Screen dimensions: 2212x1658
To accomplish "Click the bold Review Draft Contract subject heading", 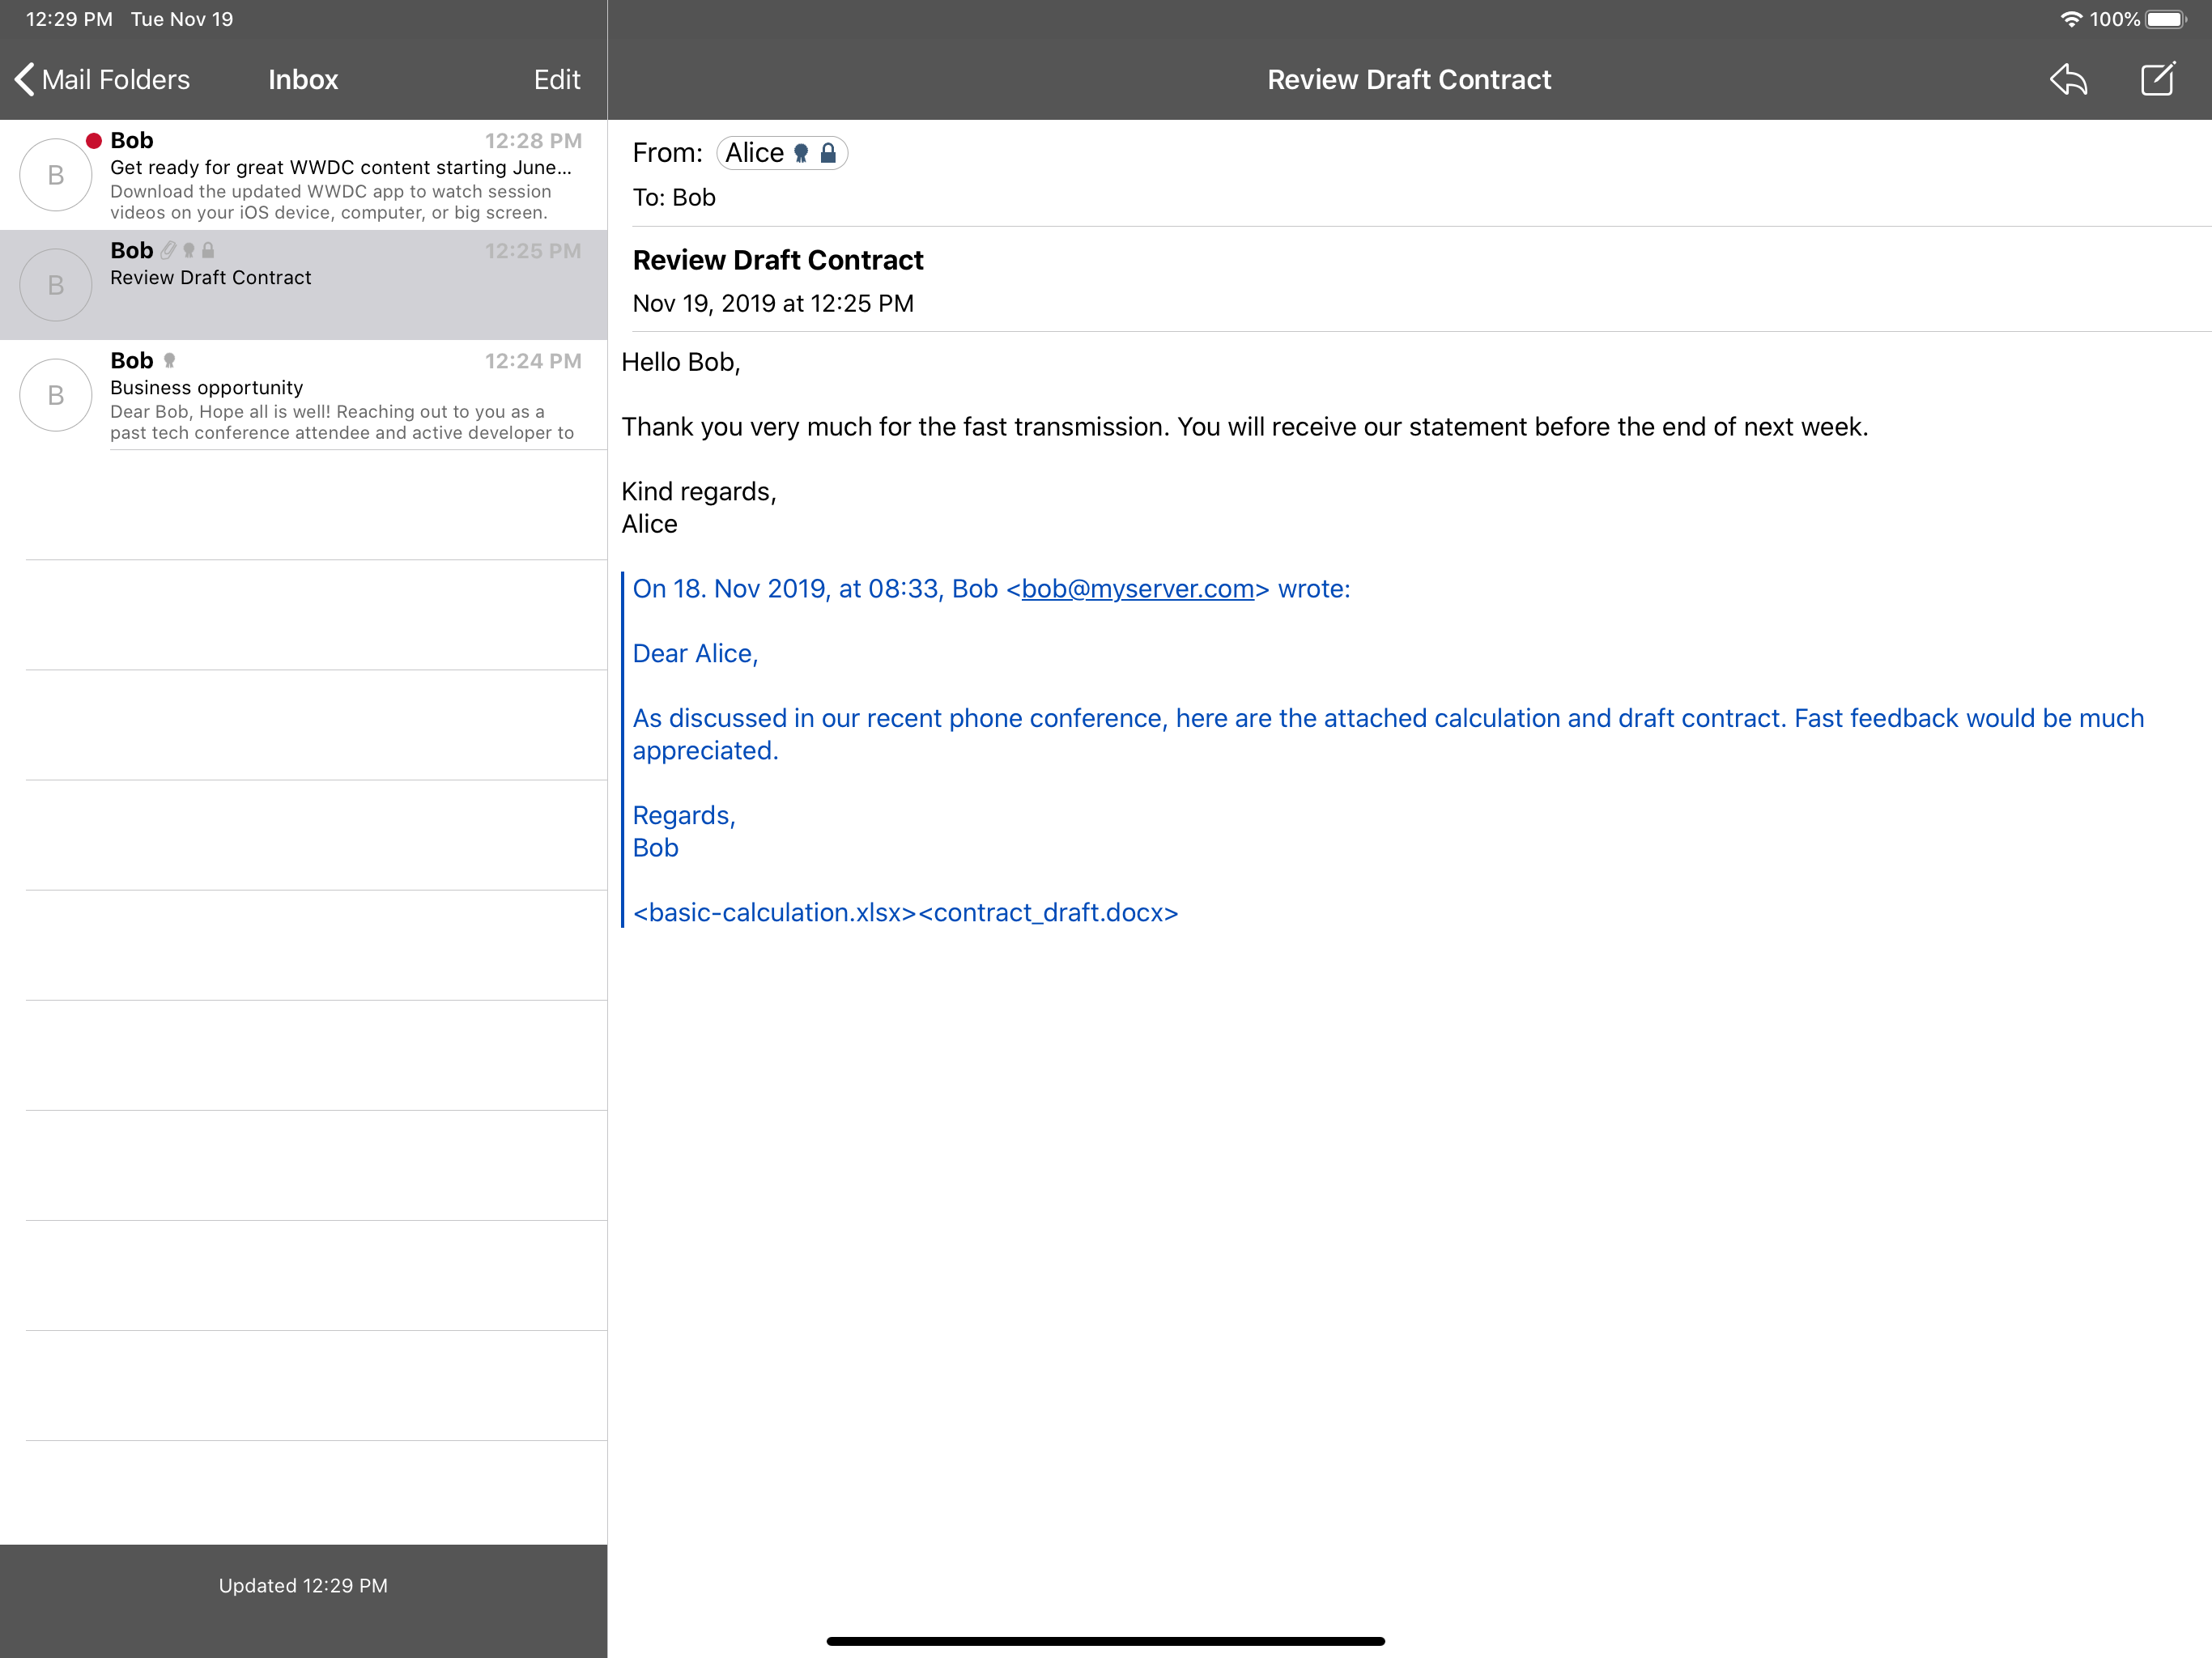I will click(778, 260).
